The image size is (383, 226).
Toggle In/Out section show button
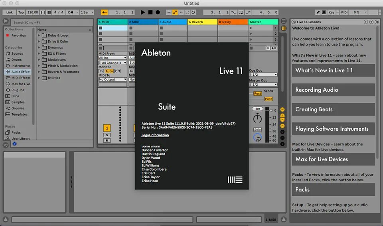coord(282,109)
